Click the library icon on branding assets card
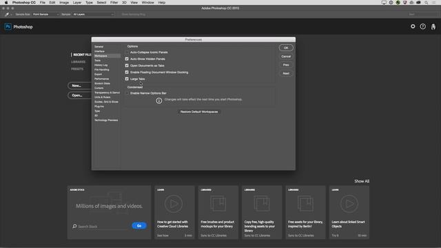The width and height of the screenshot is (441, 248). tap(262, 203)
